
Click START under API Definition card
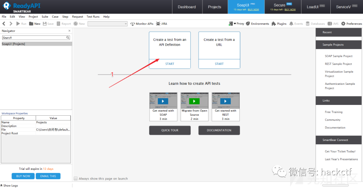(170, 64)
